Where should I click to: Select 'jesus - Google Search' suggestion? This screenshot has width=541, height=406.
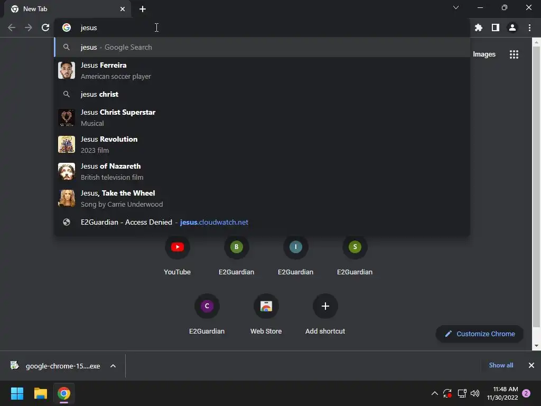coord(262,47)
